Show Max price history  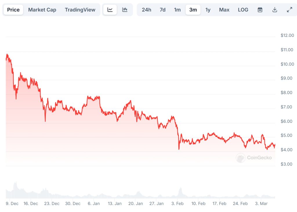[x=224, y=10]
